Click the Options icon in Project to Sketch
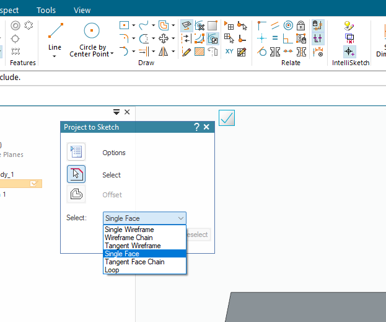 pyautogui.click(x=76, y=153)
